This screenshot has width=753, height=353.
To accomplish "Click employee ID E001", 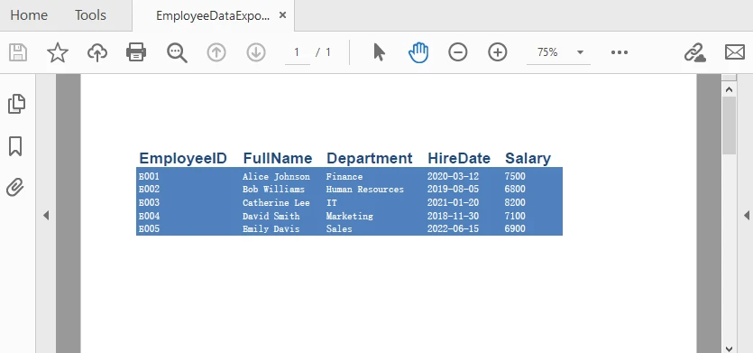I will (149, 177).
